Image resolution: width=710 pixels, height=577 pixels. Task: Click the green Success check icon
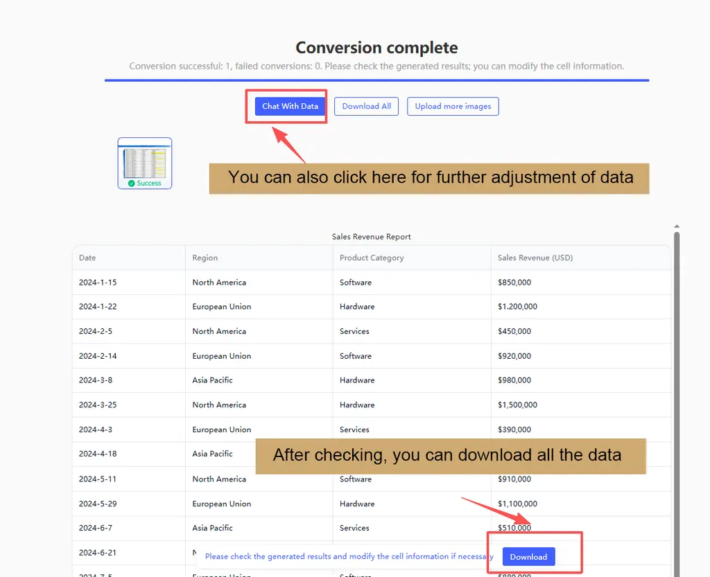pos(132,184)
